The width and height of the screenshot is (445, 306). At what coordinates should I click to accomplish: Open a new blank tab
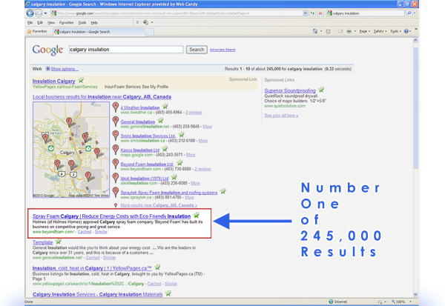(x=149, y=32)
